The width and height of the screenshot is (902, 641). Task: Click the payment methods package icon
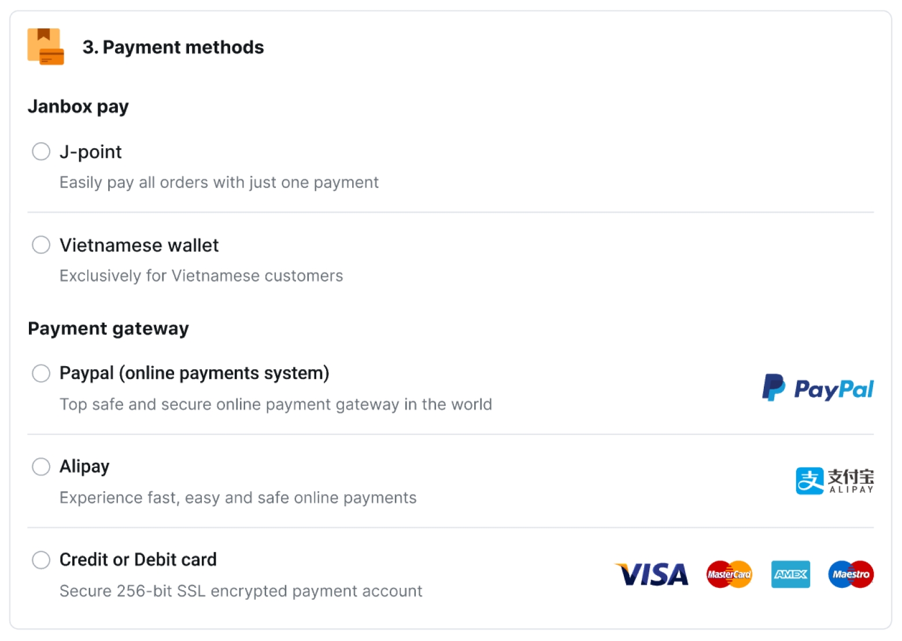(x=46, y=46)
